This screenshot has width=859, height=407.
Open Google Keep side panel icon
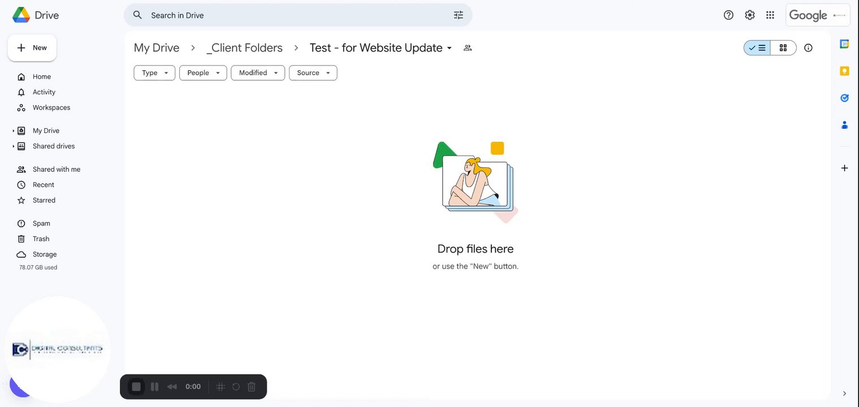pyautogui.click(x=844, y=71)
